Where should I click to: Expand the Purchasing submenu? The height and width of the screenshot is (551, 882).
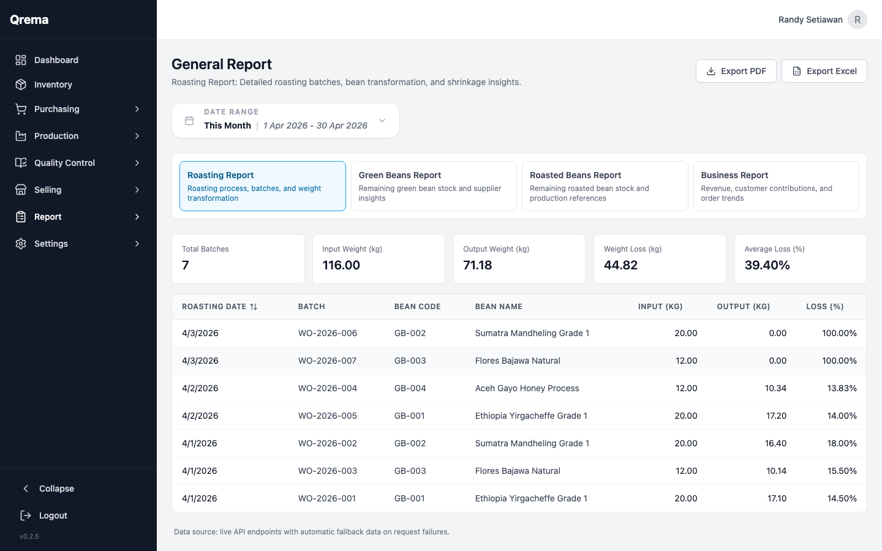point(136,108)
